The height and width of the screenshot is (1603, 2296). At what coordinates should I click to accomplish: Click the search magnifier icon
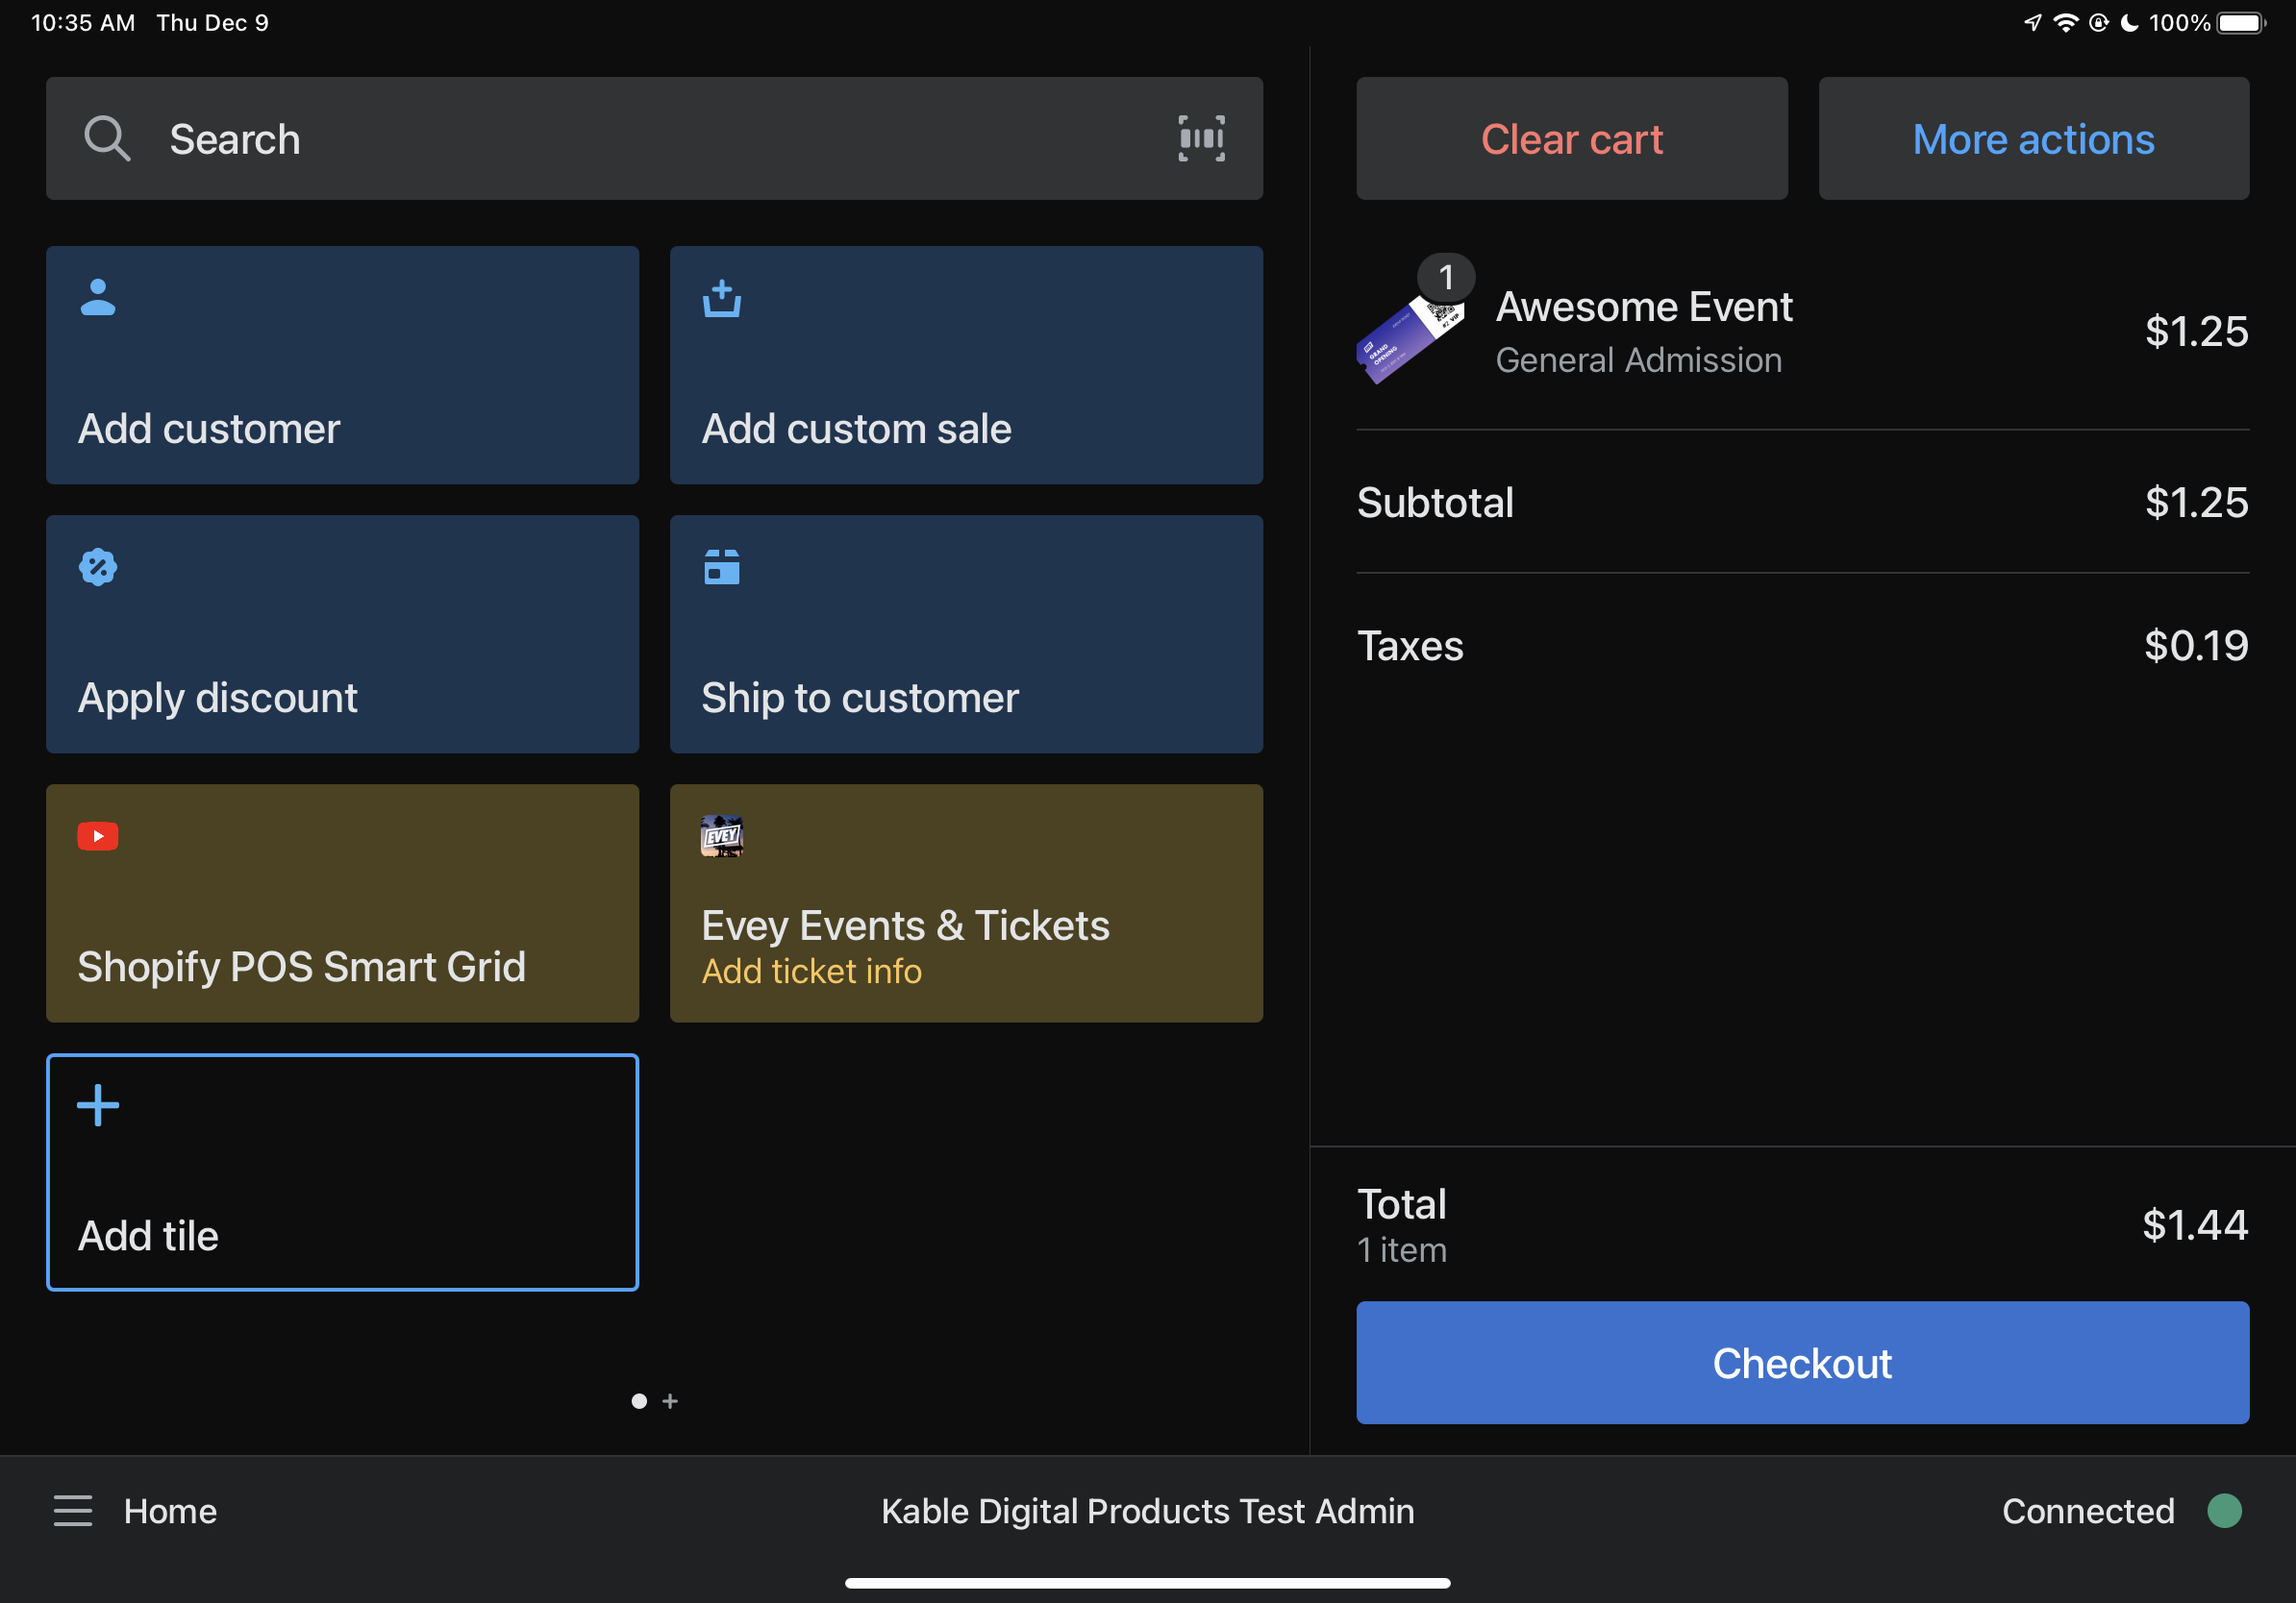pyautogui.click(x=107, y=138)
